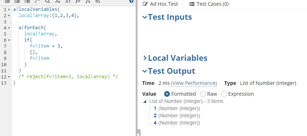
Task: Collapse the Test Inputs section
Action: pyautogui.click(x=145, y=17)
